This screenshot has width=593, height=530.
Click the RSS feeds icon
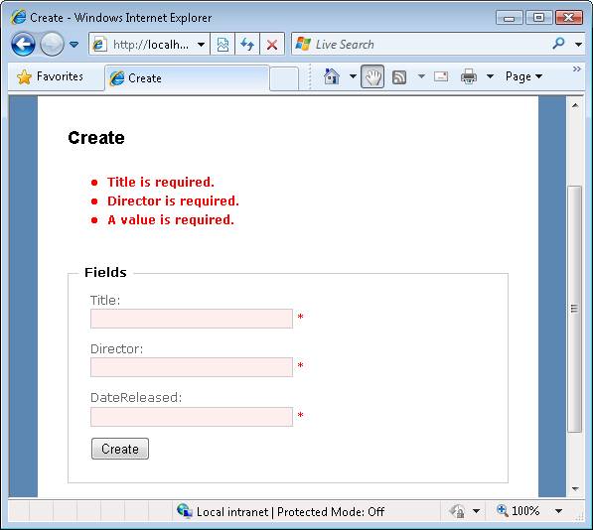coord(399,77)
